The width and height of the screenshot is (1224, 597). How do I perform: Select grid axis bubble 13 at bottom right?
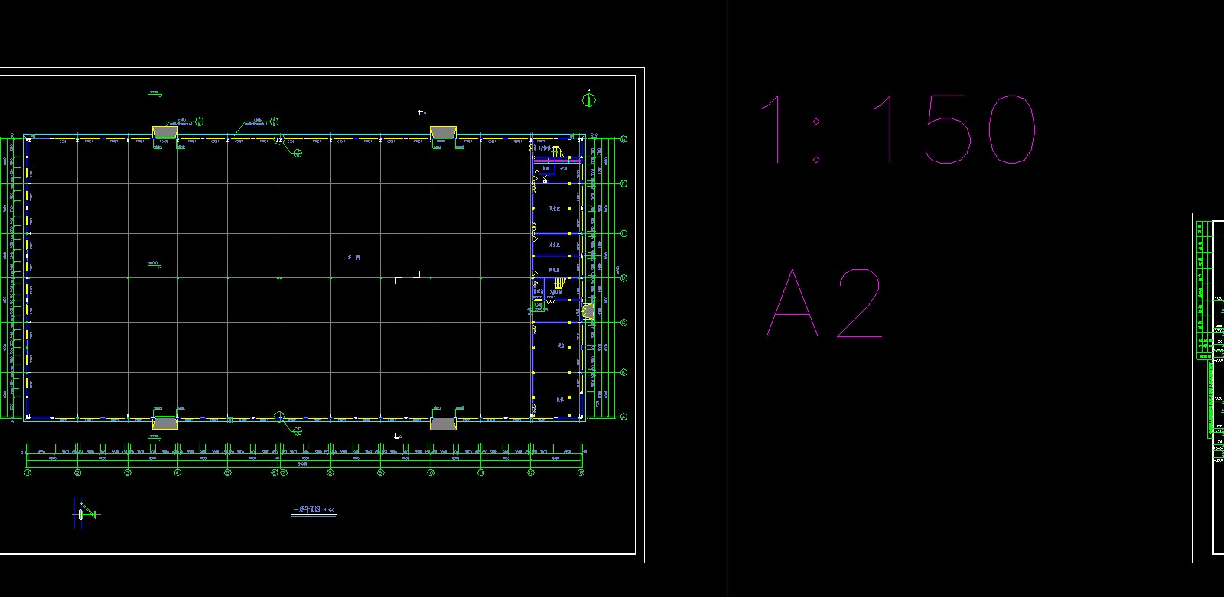click(581, 473)
